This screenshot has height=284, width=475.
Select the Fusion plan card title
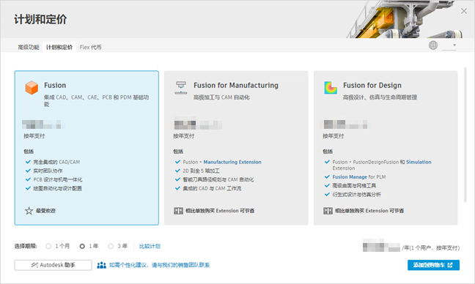coord(55,86)
